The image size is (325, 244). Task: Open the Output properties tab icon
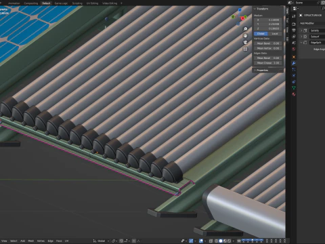pos(294,30)
